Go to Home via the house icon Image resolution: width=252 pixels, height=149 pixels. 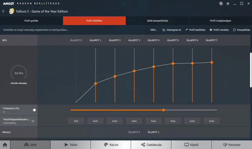(5, 145)
